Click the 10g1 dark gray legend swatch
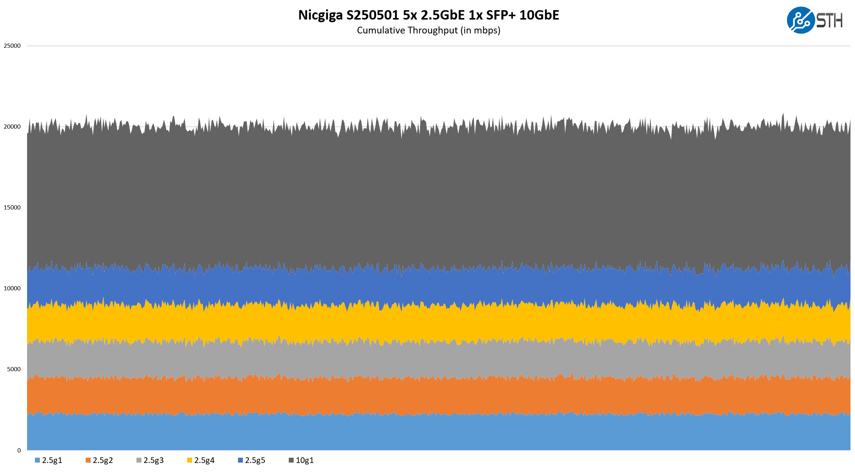This screenshot has width=855, height=475. click(291, 460)
